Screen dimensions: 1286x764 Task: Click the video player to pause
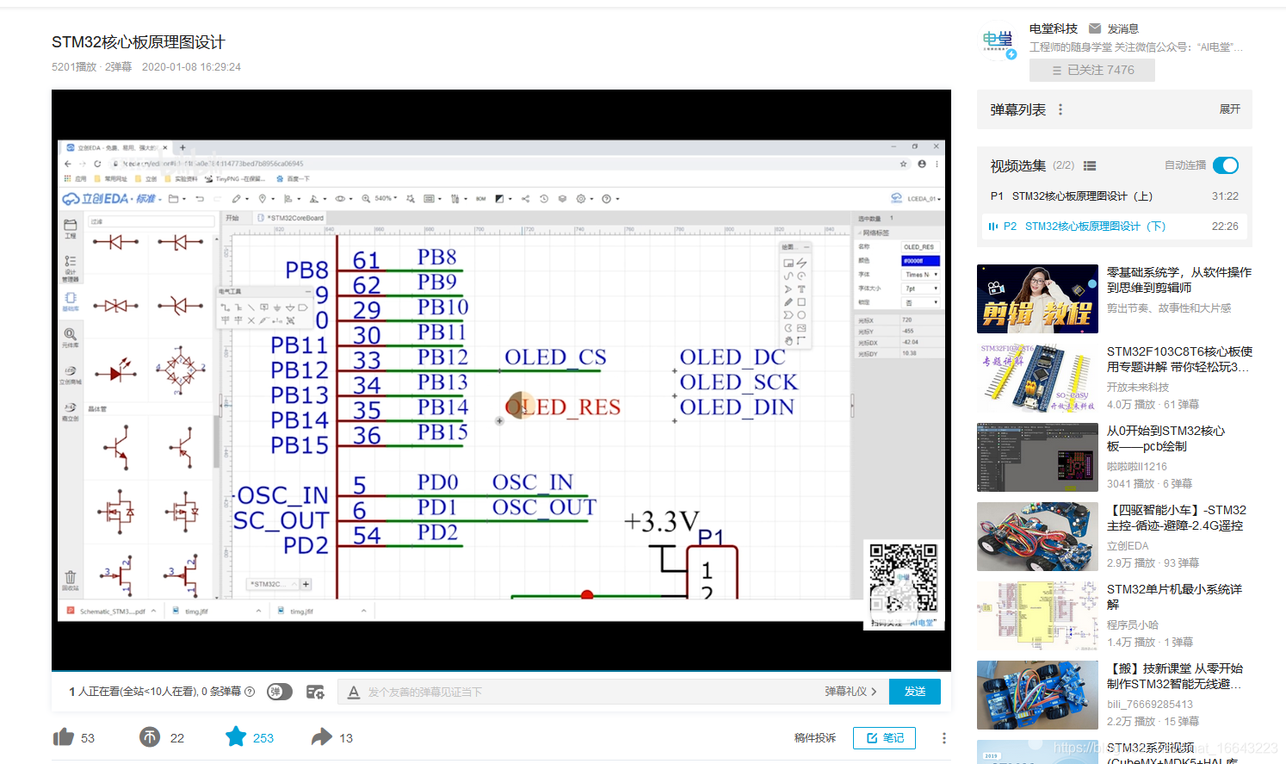click(x=501, y=379)
